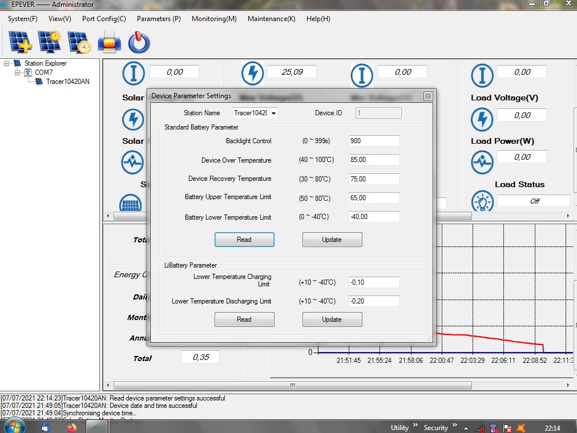The image size is (577, 433).
Task: Collapse the Station Explorer tree node
Action: (6, 64)
